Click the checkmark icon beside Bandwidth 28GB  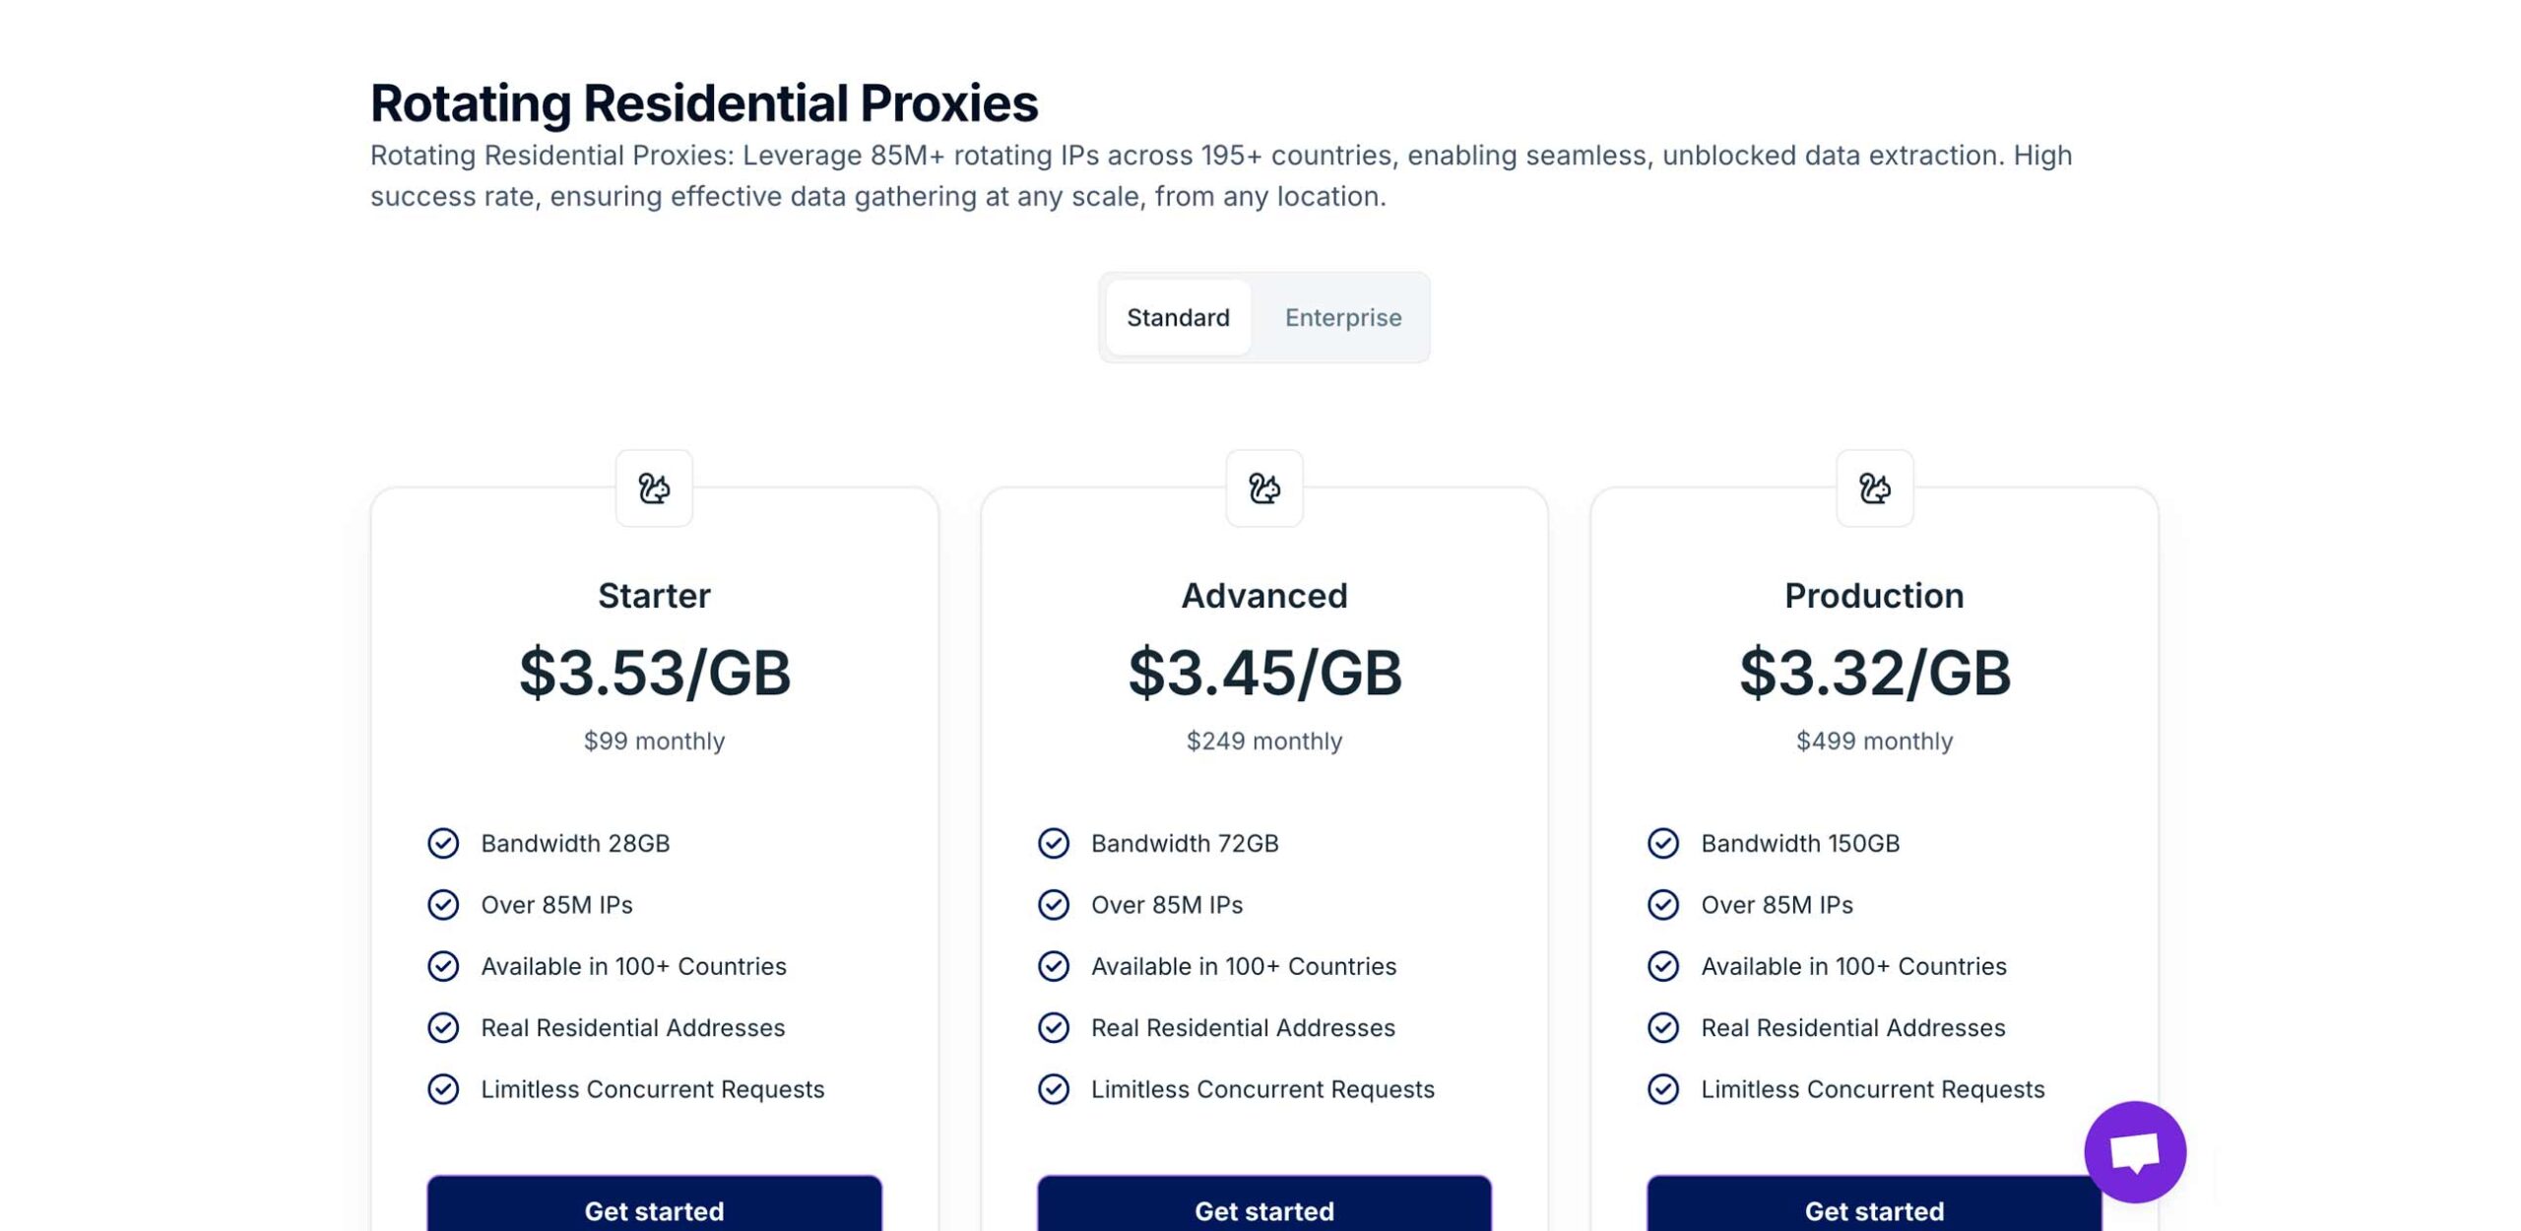[443, 843]
